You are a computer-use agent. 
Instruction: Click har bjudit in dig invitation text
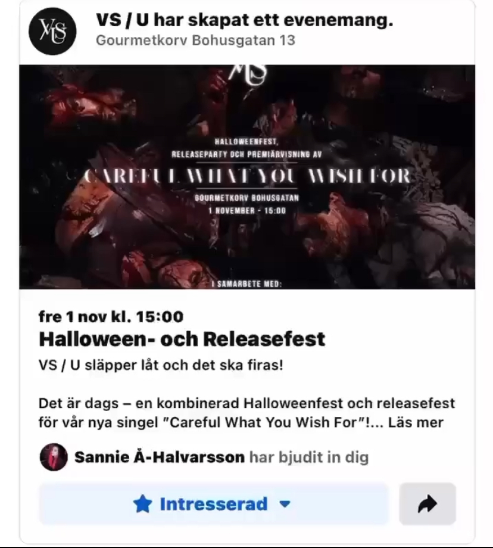click(x=309, y=457)
